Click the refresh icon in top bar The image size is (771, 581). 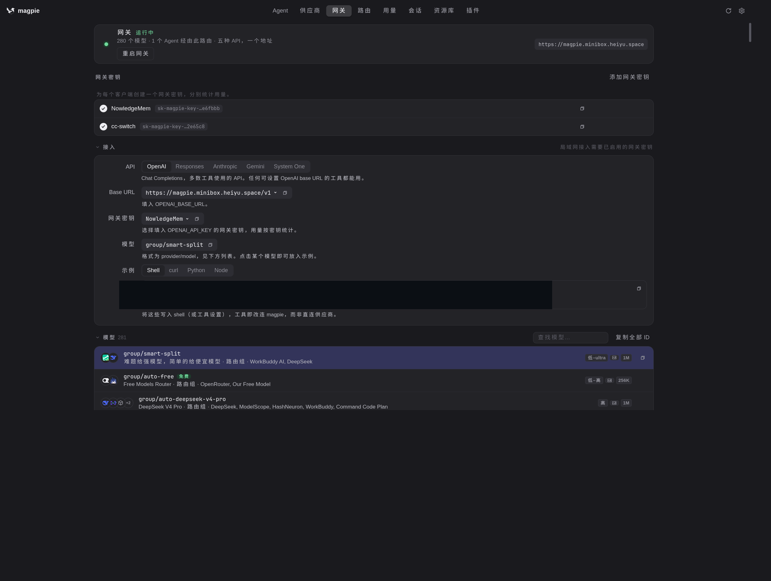pos(728,11)
